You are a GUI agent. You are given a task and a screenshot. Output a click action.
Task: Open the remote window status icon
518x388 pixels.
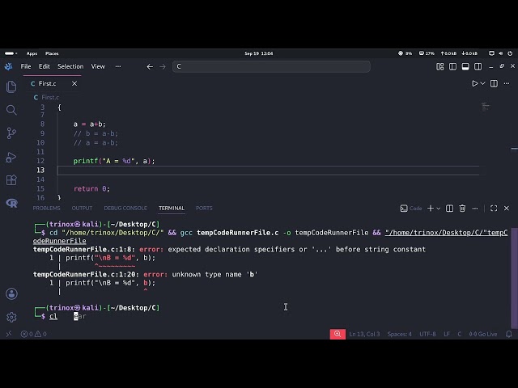(9, 334)
